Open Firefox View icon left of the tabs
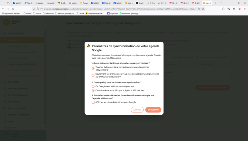The image size is (248, 141). 8,3
